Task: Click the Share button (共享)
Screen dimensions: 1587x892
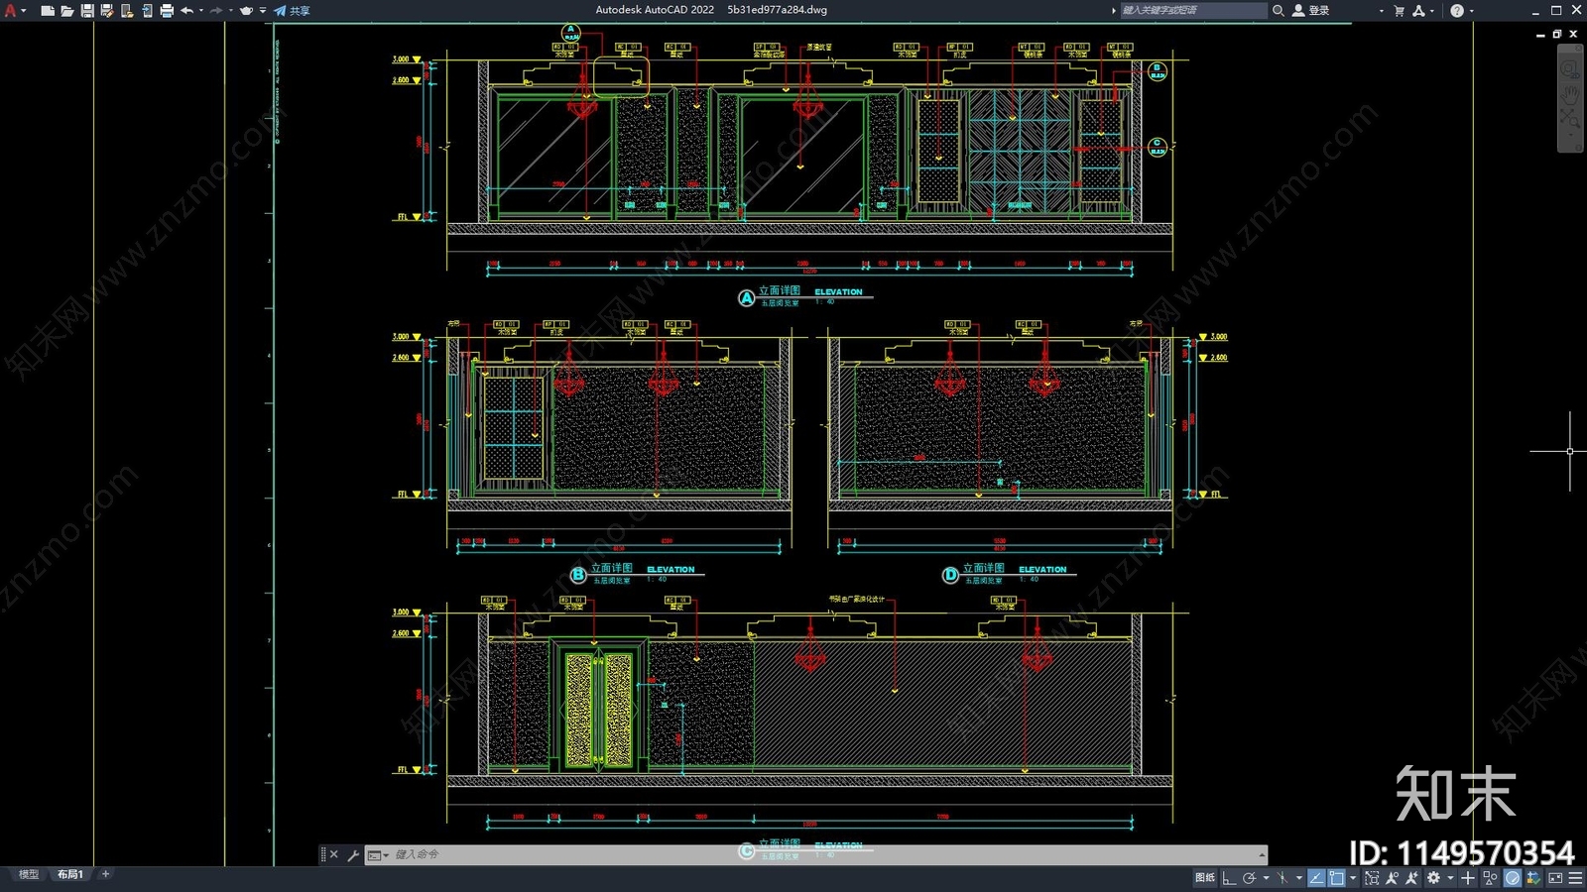Action: pos(293,10)
